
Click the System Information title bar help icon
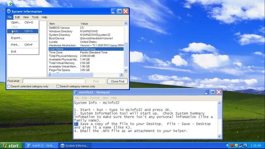click(9, 11)
